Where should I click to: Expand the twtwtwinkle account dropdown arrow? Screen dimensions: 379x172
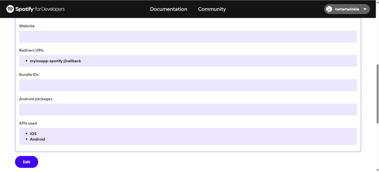pyautogui.click(x=365, y=9)
